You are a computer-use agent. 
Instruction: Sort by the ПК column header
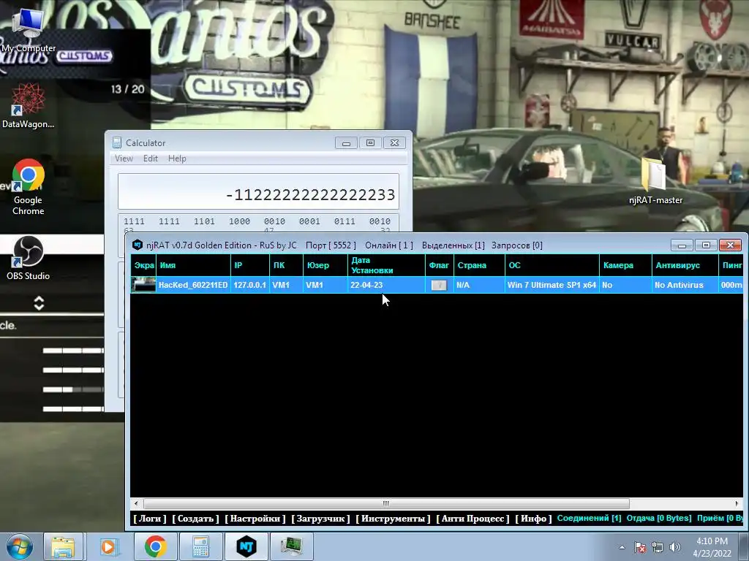(x=286, y=265)
